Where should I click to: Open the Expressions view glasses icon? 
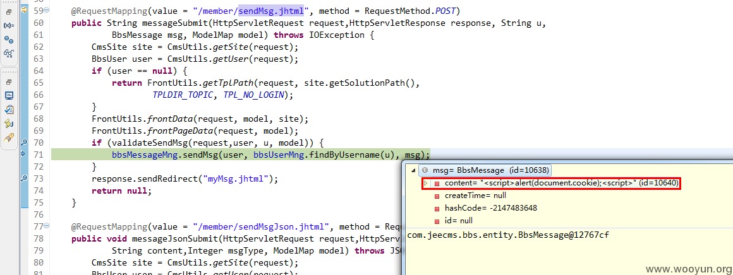[8, 53]
